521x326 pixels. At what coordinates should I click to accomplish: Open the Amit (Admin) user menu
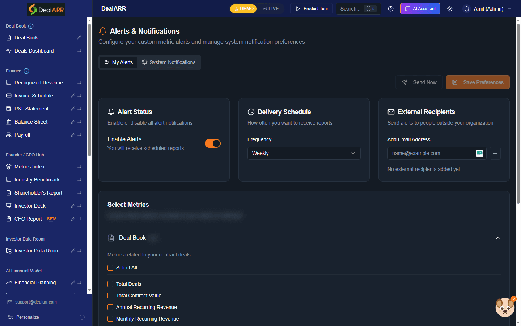[488, 9]
